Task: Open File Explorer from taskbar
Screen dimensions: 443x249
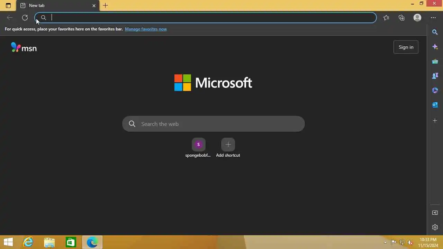Action: pyautogui.click(x=49, y=242)
